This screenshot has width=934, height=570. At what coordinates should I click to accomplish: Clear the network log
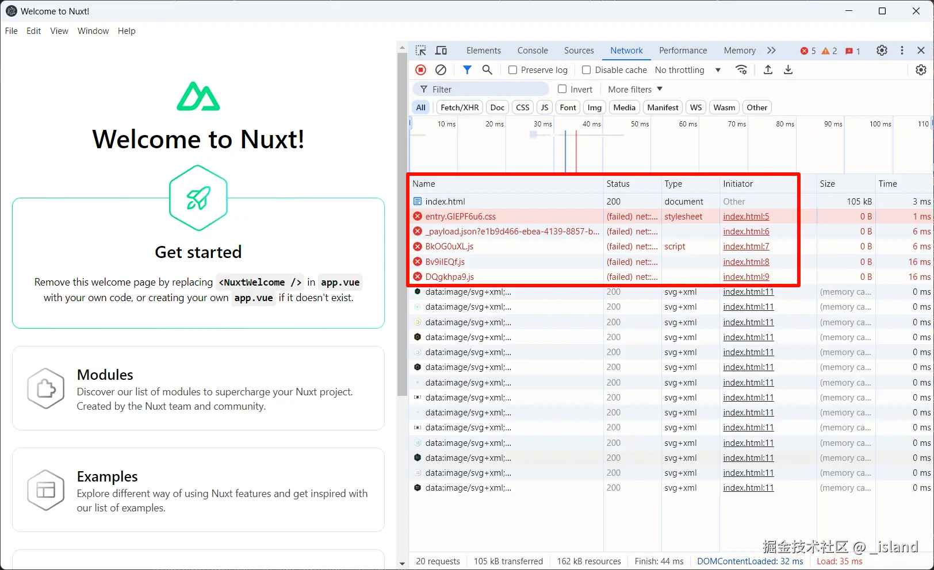[441, 70]
